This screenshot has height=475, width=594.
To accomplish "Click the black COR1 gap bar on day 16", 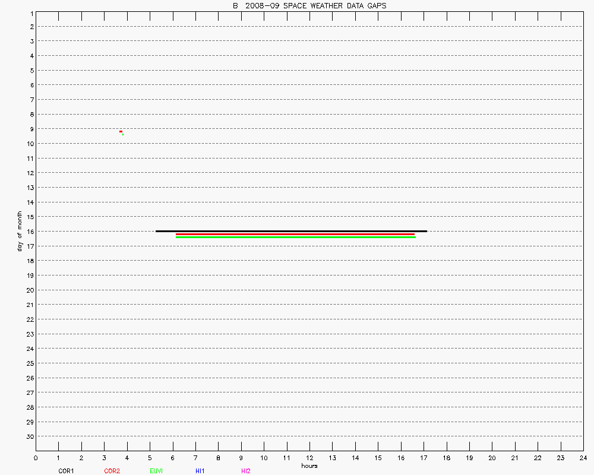I will (x=291, y=231).
